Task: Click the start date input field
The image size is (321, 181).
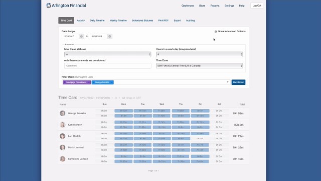Action: click(70, 36)
